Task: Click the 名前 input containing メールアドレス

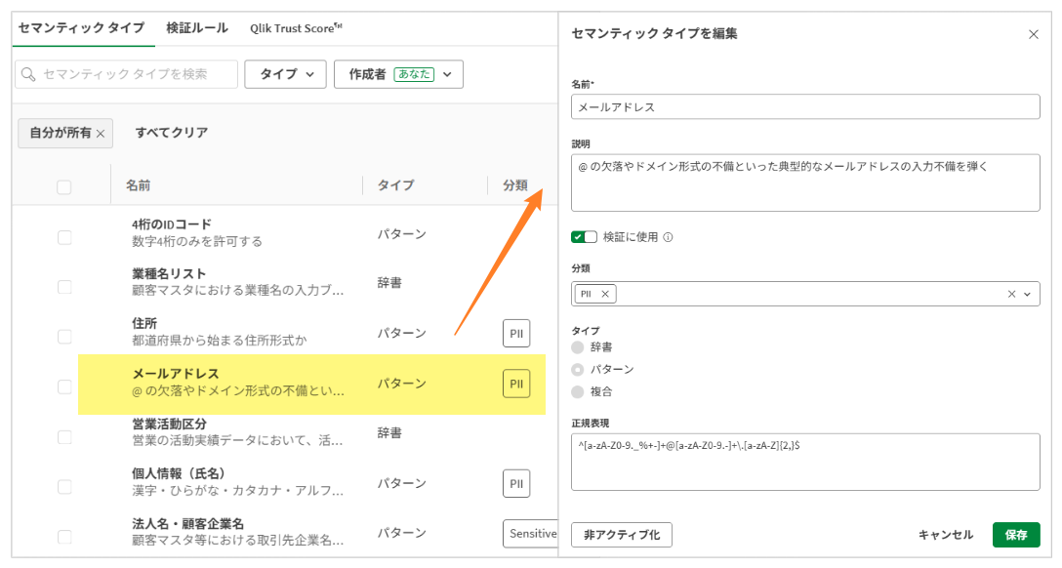Action: click(805, 107)
